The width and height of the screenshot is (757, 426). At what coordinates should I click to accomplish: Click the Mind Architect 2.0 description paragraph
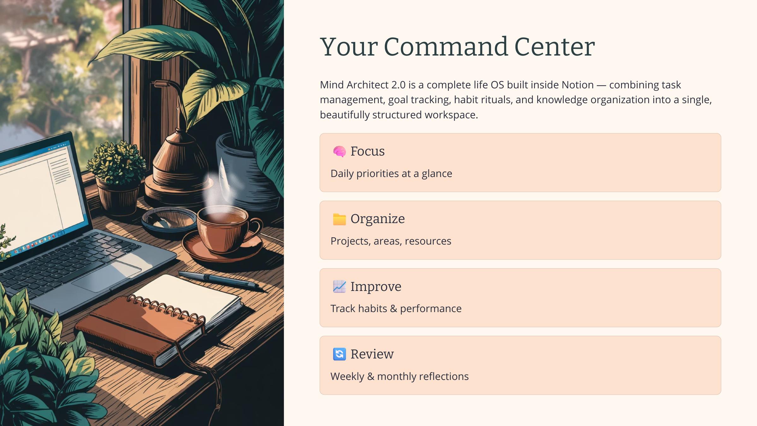(515, 100)
